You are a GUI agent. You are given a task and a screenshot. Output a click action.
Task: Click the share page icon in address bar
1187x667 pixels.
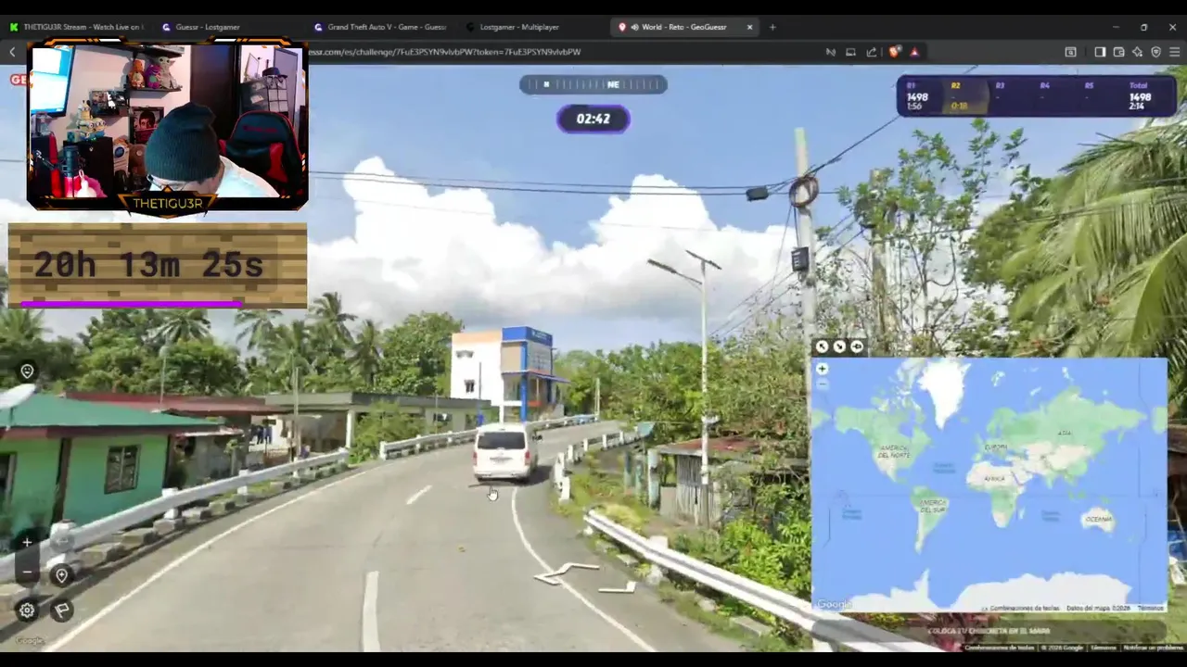872,52
